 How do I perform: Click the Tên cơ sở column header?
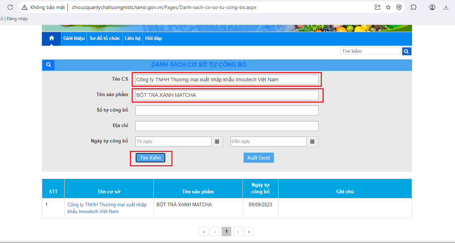pos(109,189)
